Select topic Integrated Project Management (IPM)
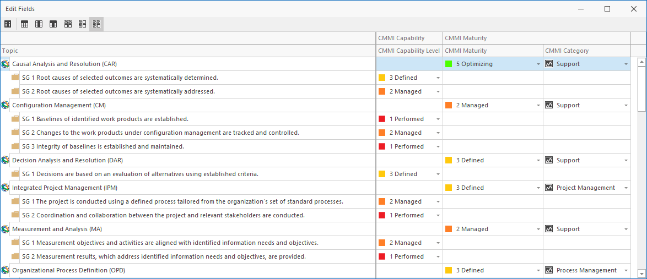647x279 pixels. coord(65,188)
